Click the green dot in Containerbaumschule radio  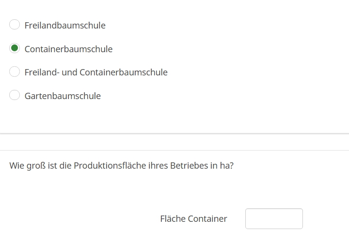point(15,48)
